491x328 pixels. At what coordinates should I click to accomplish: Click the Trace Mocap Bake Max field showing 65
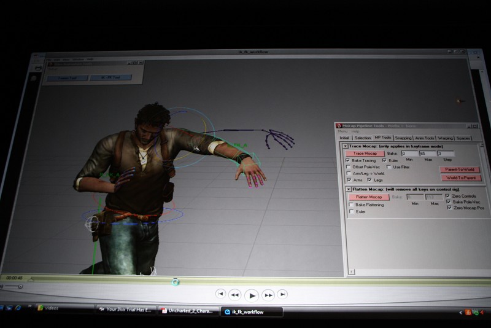tap(428, 154)
